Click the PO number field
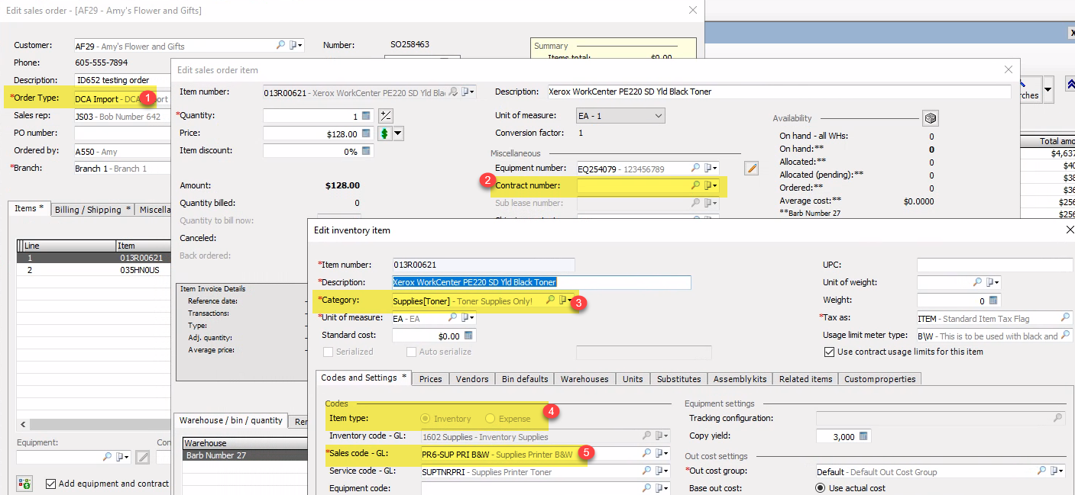The height and width of the screenshot is (495, 1075). point(122,133)
